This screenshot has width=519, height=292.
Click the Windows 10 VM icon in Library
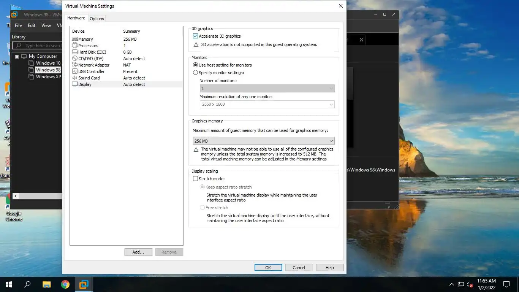point(32,63)
